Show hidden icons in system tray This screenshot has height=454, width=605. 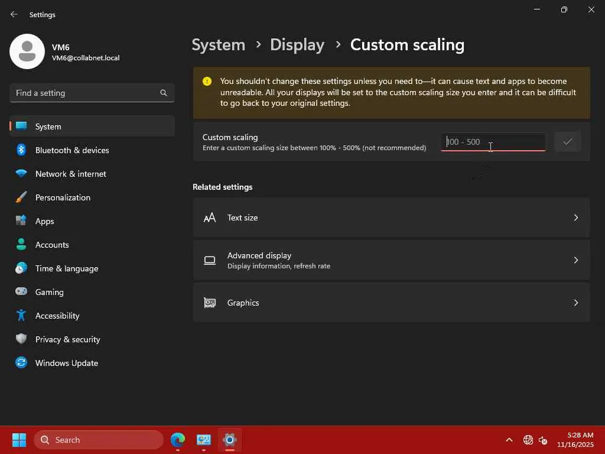(x=509, y=440)
